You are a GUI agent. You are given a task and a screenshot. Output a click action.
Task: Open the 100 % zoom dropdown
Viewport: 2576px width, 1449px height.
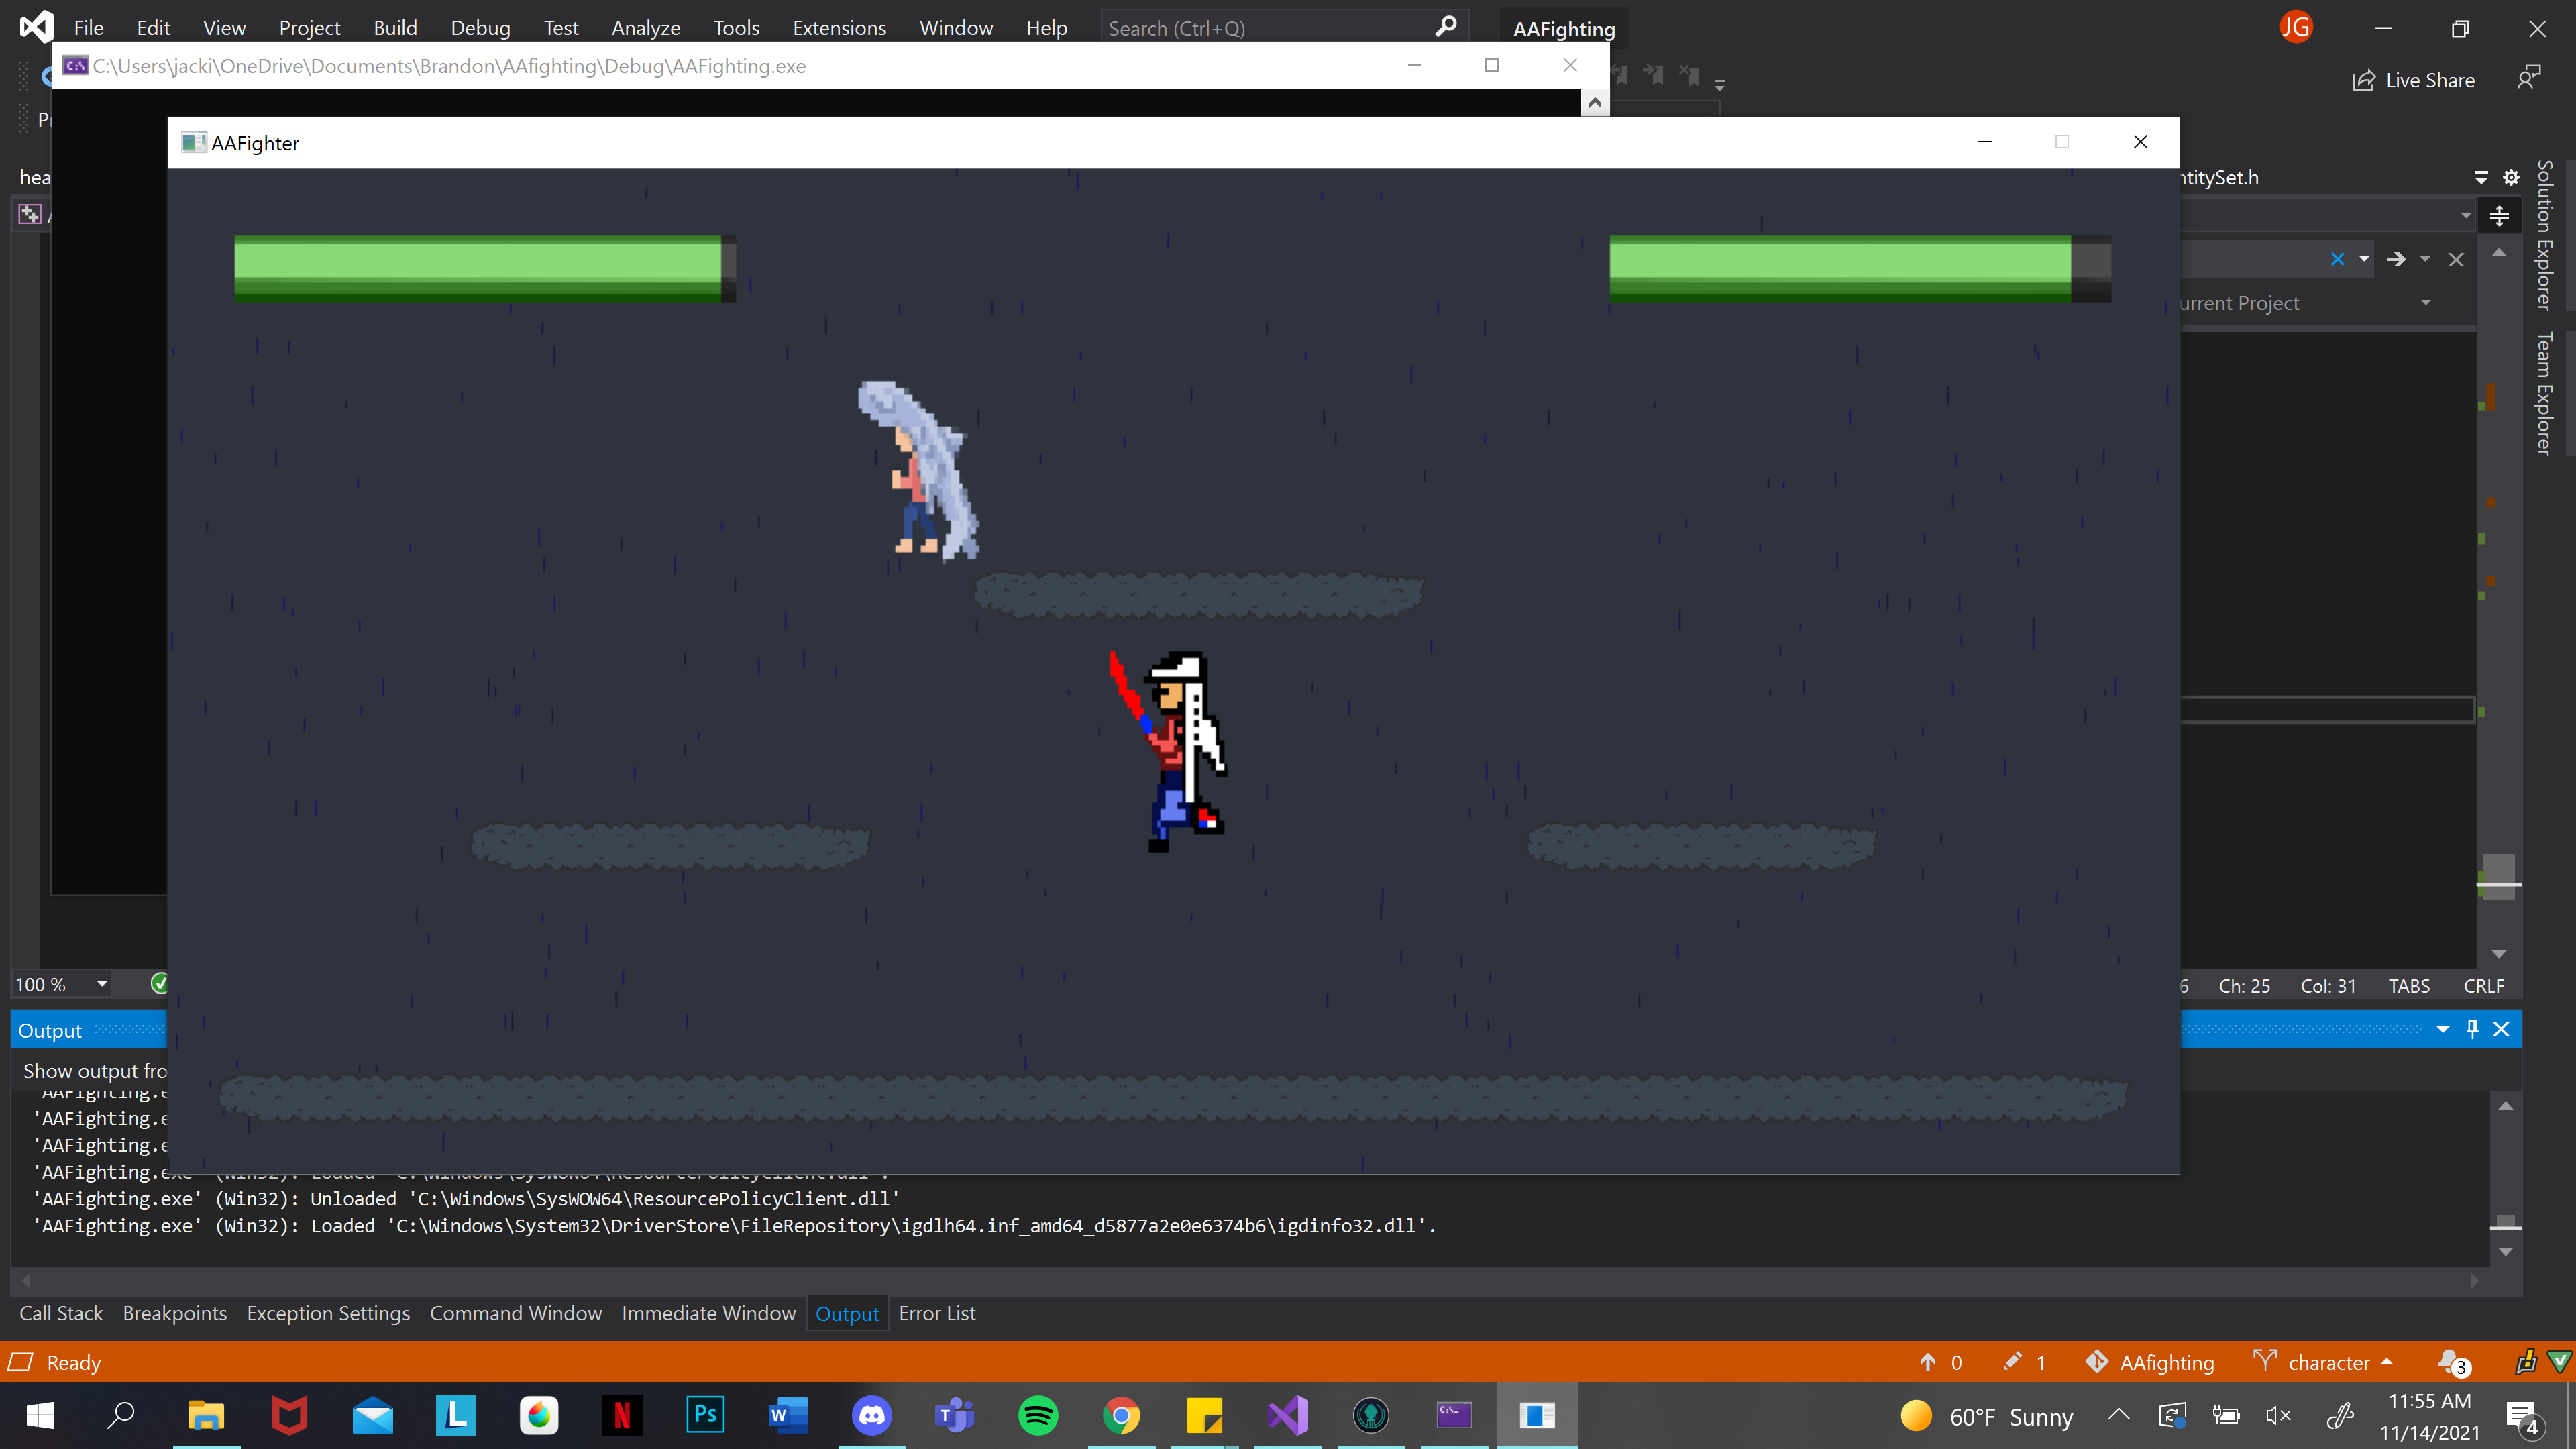(102, 985)
